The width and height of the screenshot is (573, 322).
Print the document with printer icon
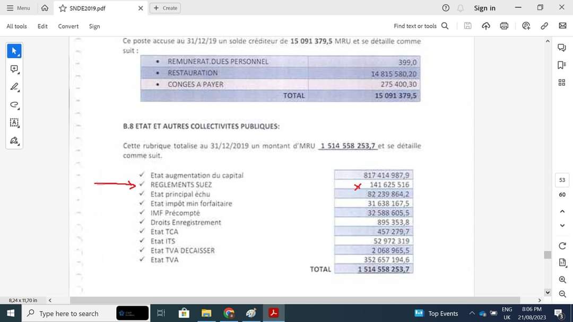click(504, 26)
